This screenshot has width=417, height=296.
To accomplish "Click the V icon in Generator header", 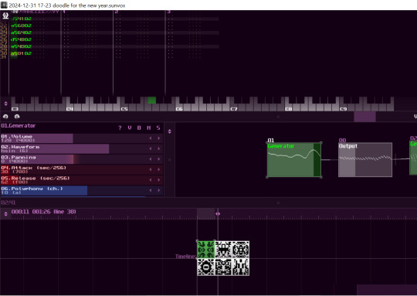I will tap(130, 128).
